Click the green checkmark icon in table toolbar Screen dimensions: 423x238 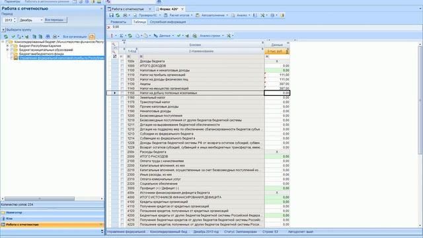coord(178,36)
